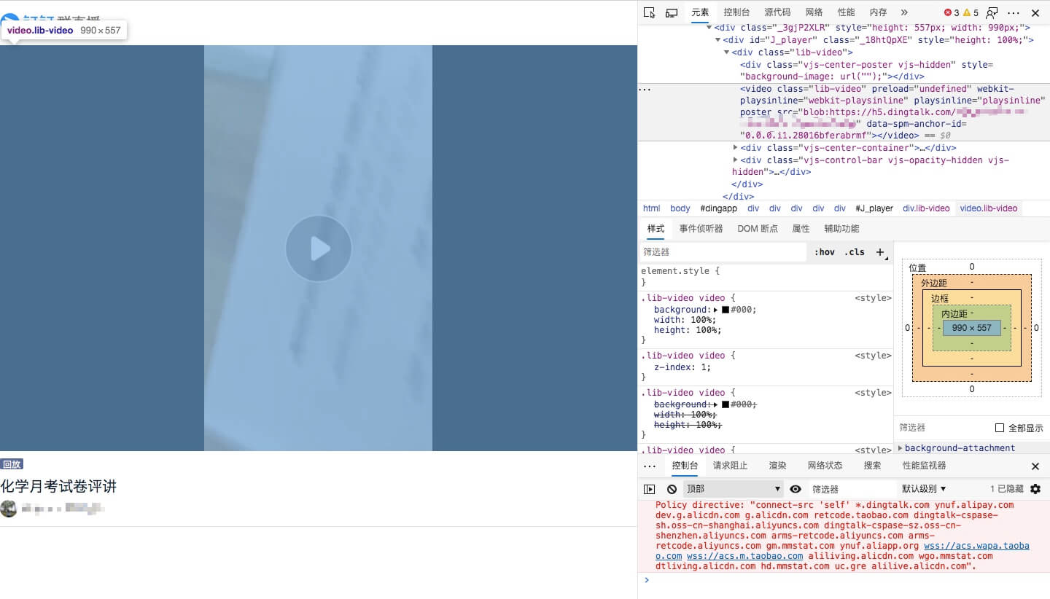Open the DevTools feedback icon

point(992,12)
